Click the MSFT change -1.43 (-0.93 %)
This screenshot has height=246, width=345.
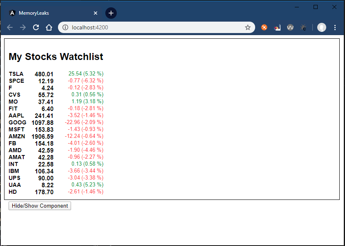[x=86, y=129]
